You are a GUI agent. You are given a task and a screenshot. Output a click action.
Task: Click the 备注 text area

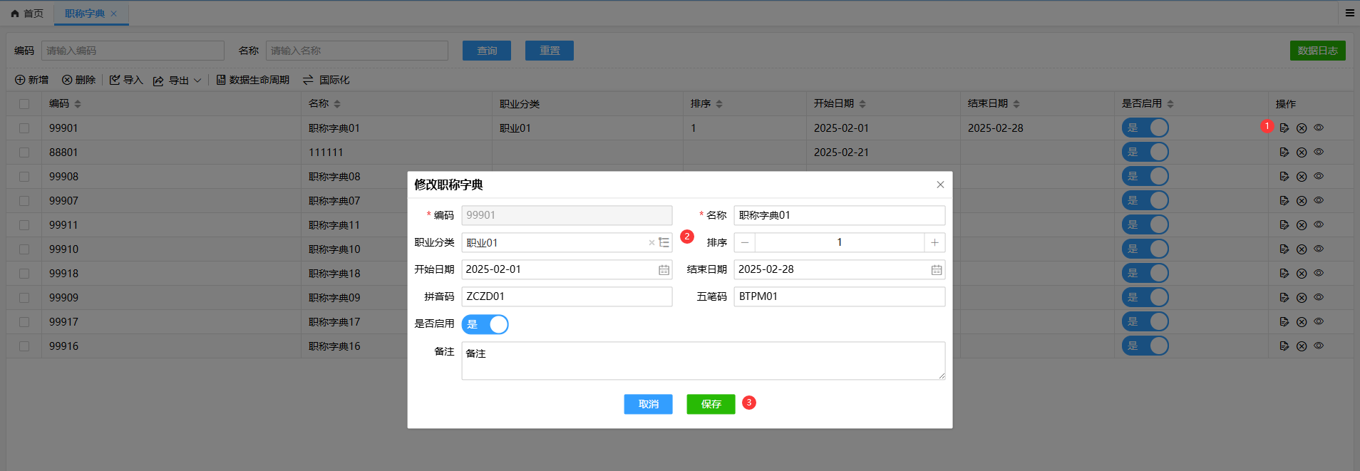703,361
